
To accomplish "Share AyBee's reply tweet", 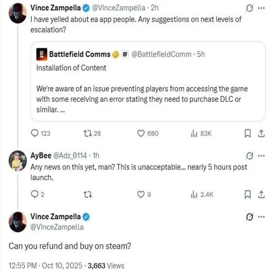I will [x=261, y=195].
